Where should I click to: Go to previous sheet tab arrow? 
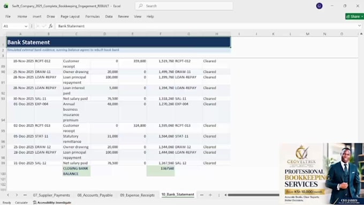pos(8,195)
